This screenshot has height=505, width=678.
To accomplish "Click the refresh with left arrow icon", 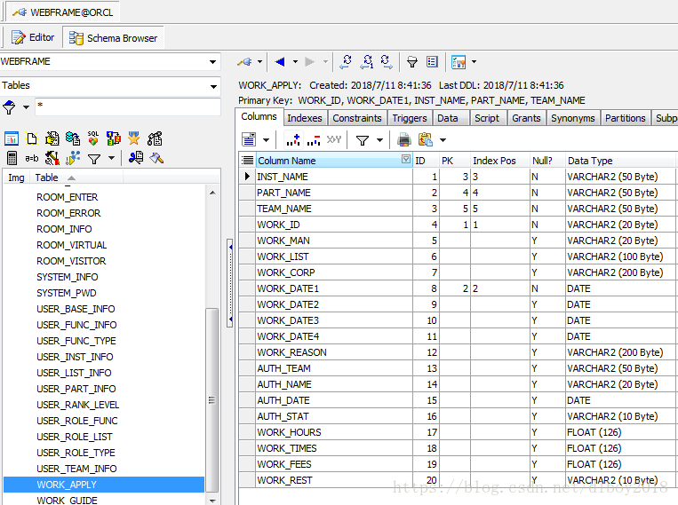I will click(346, 62).
